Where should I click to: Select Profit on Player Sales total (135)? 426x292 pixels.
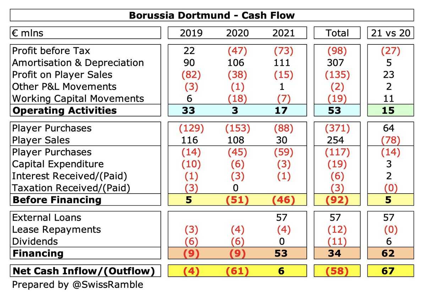click(x=338, y=75)
